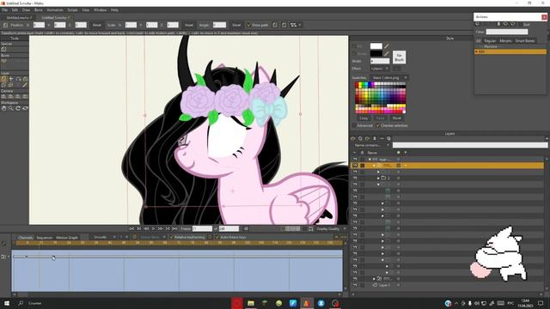Expand folder layer 2 in Layers

tap(378, 178)
